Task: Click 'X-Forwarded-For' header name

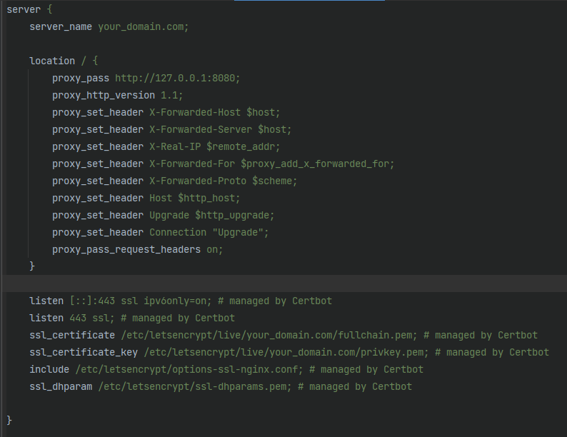Action: click(192, 164)
